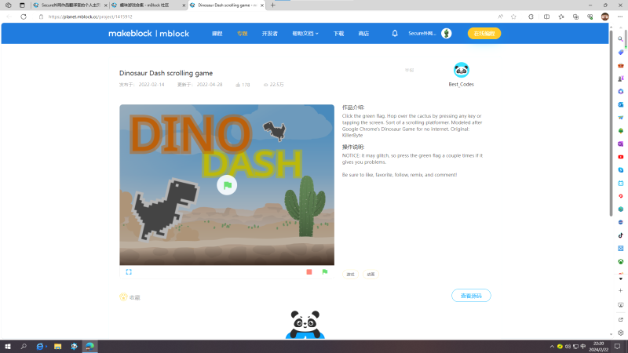Click the panda mascot image
This screenshot has width=628, height=353.
(x=305, y=324)
